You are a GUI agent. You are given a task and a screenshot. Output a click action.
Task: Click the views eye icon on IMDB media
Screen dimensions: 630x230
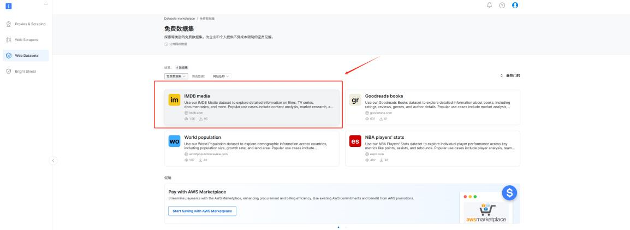[x=186, y=119]
